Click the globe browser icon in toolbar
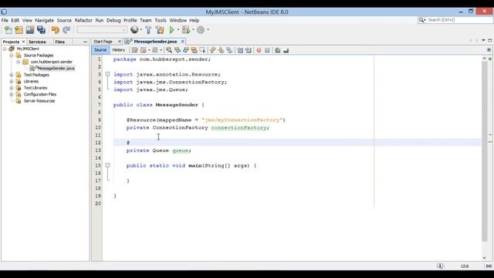Viewport: 494px width, 278px height. (134, 29)
